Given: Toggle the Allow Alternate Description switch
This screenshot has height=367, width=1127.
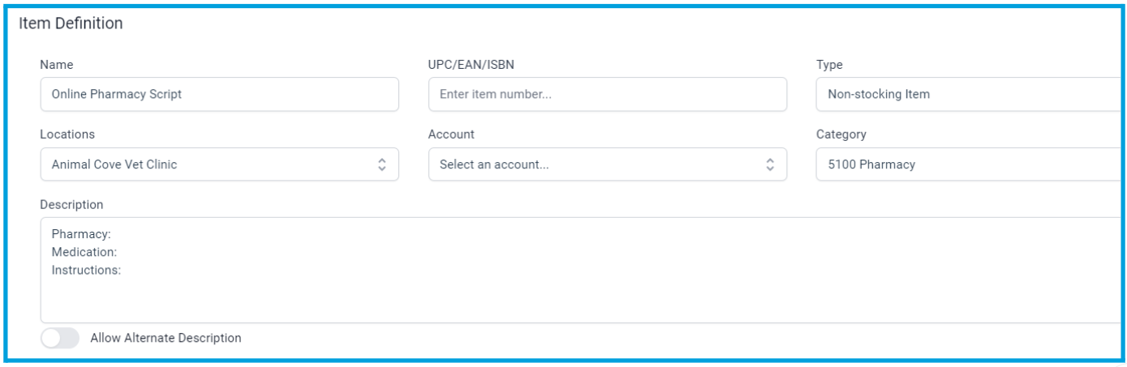Looking at the screenshot, I should [x=60, y=339].
